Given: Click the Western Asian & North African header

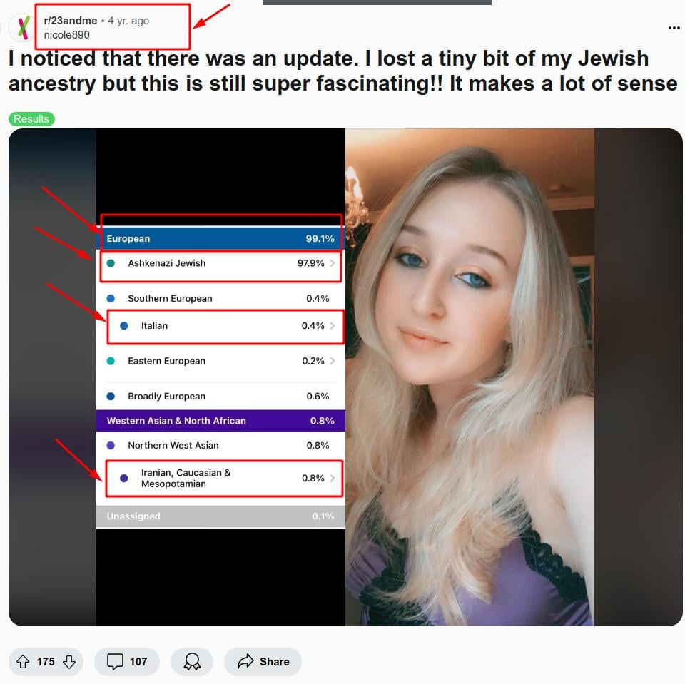Looking at the screenshot, I should coord(220,421).
